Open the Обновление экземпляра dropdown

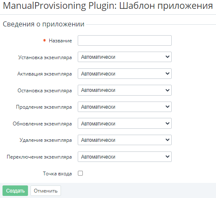pyautogui.click(x=125, y=123)
